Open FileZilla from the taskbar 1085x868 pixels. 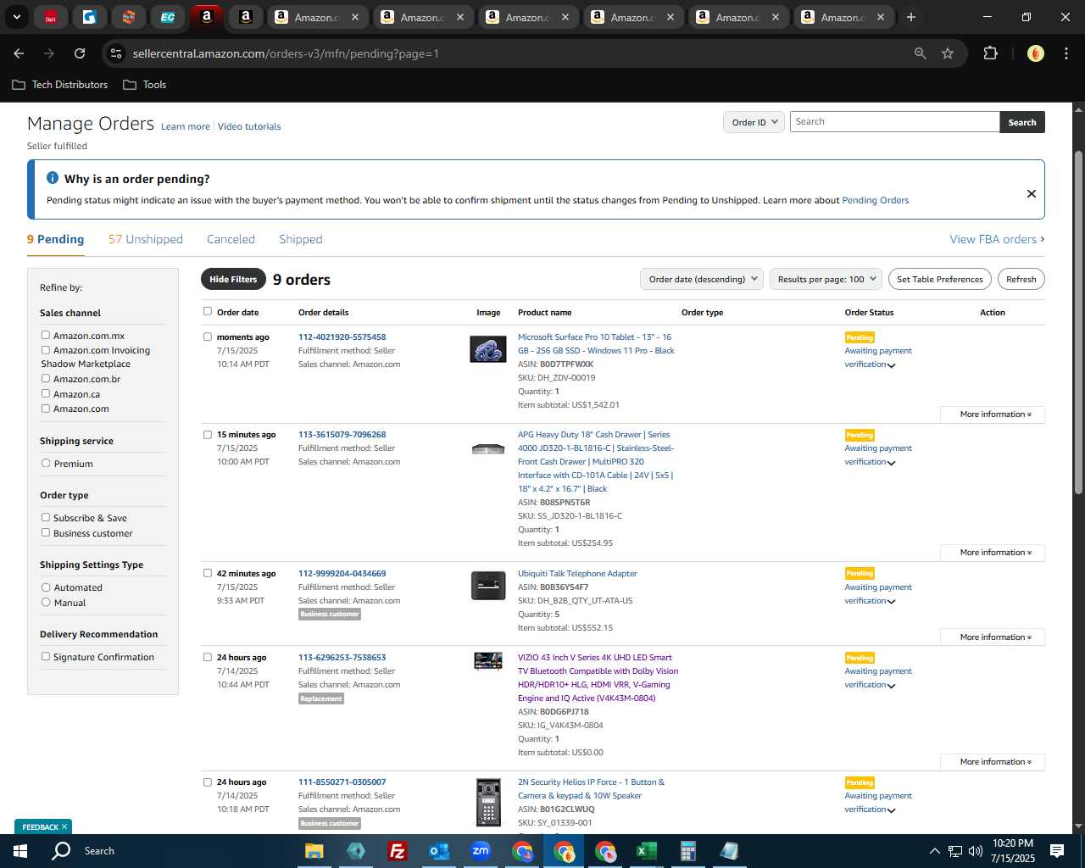click(x=397, y=851)
